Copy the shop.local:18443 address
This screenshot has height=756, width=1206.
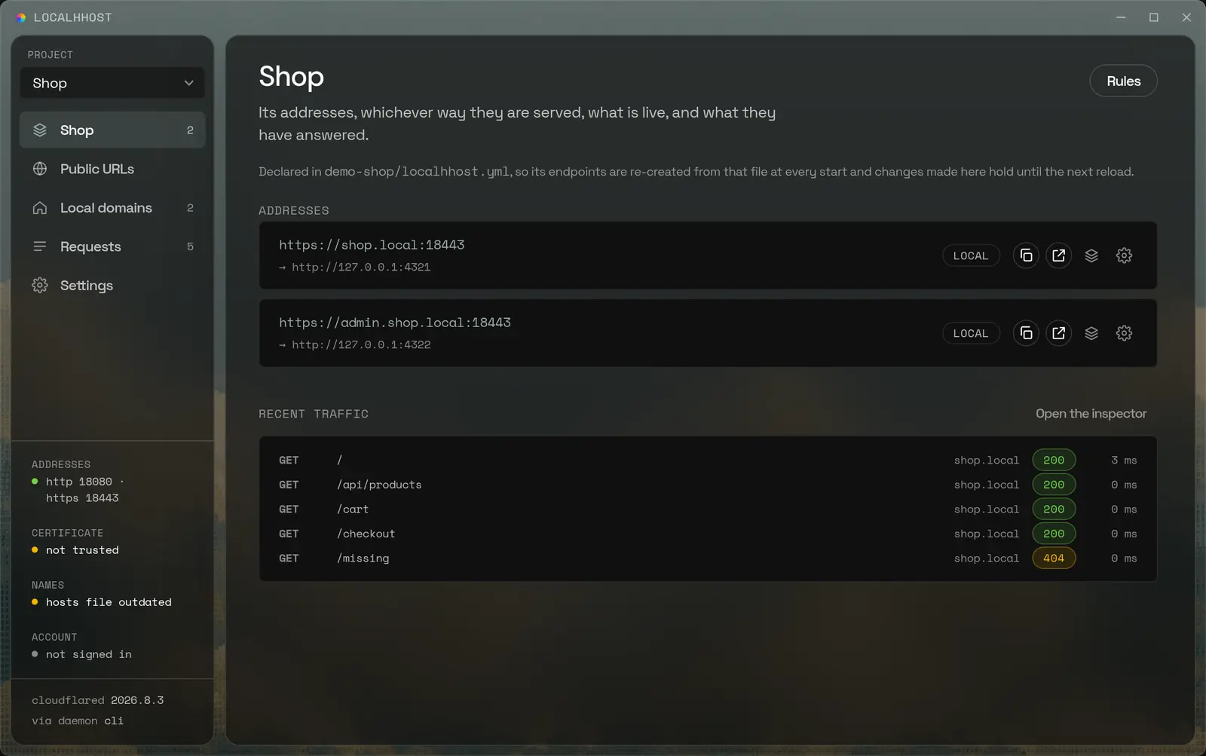point(1026,256)
